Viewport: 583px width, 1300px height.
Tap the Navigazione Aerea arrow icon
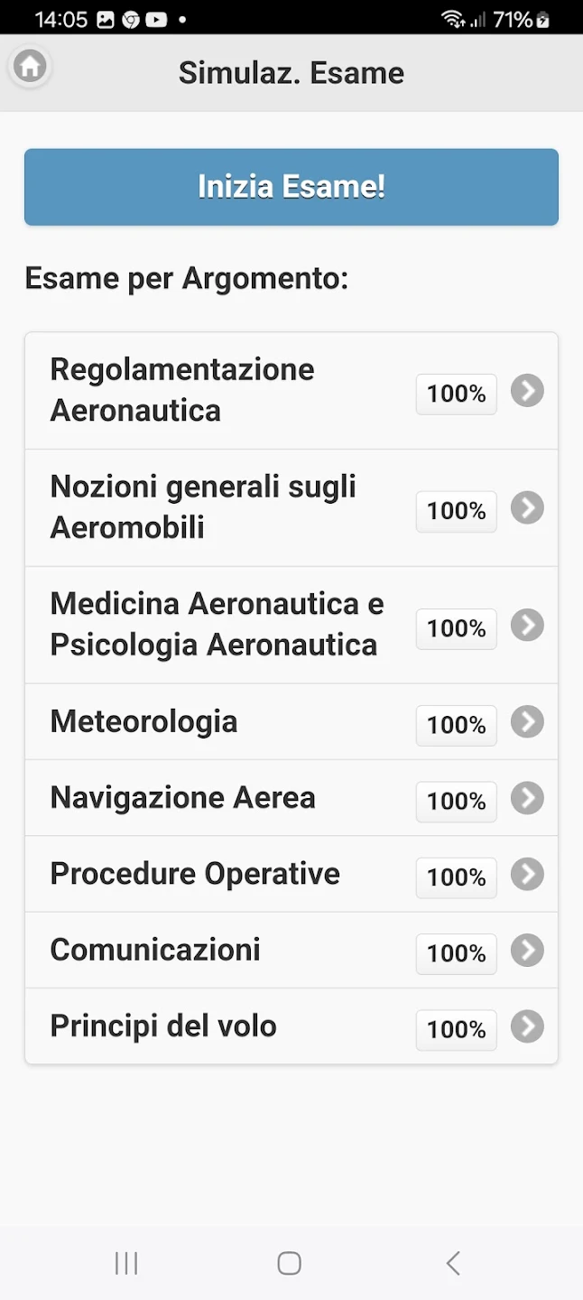click(x=527, y=798)
